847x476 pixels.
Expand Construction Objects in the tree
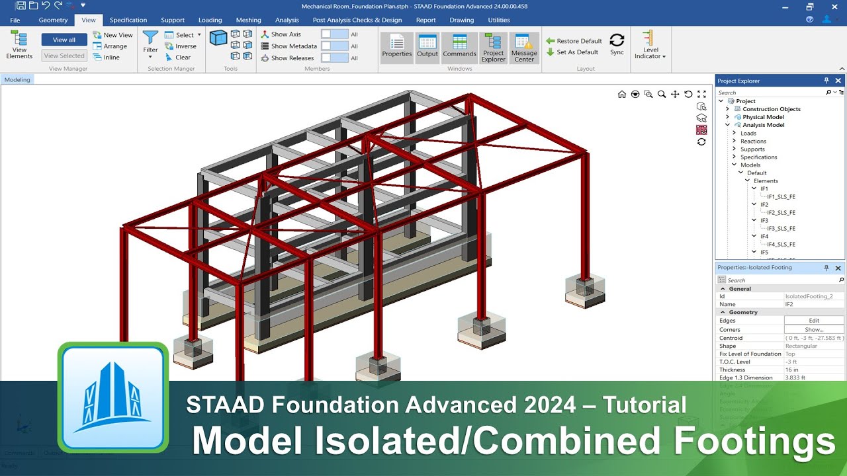(728, 109)
